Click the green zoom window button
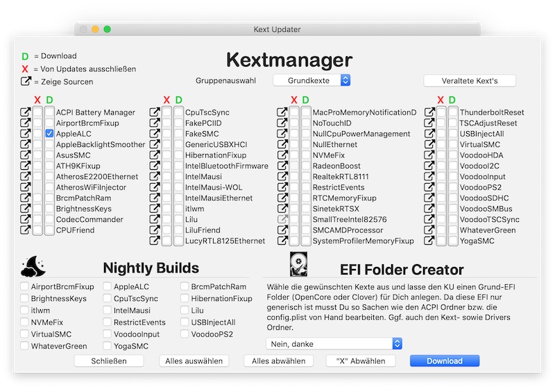Screen dimensions: 555x389 [108, 29]
